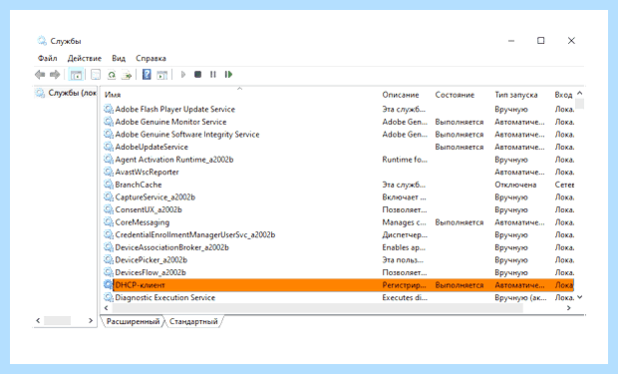Screen dimensions: 618x374
Task: Click the Properties sheet toolbar icon
Action: (x=96, y=74)
